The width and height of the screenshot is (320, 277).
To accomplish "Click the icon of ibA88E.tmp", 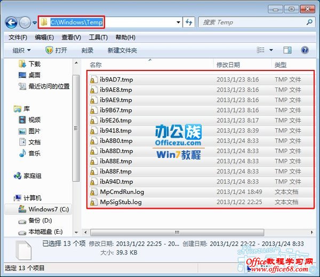I will point(93,161).
